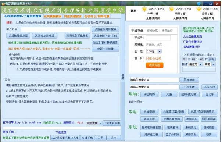Click the 电影一点就播 button
This screenshot has height=142, width=222.
tap(105, 49)
